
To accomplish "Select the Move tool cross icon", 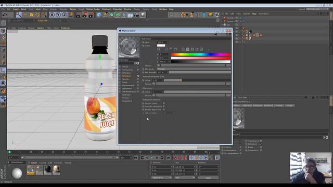I will 25,15.
